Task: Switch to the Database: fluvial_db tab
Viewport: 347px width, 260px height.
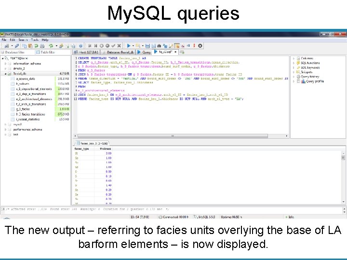Action: point(118,52)
